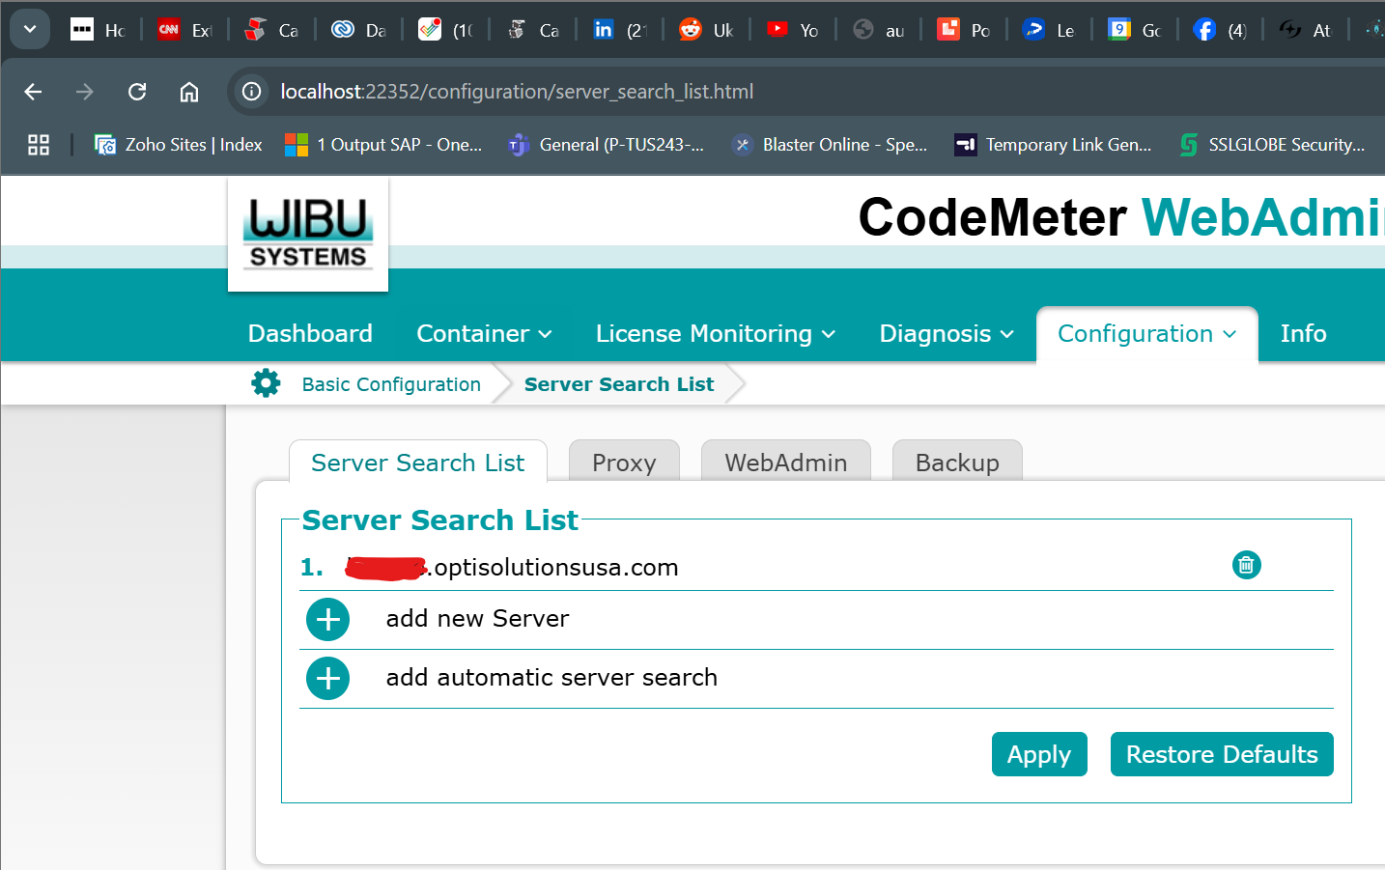Screen dimensions: 1385x870
Task: Switch to the Reddit browser tab
Action: [x=706, y=30]
